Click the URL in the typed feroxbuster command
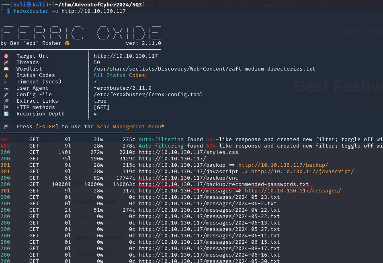 click(94, 11)
